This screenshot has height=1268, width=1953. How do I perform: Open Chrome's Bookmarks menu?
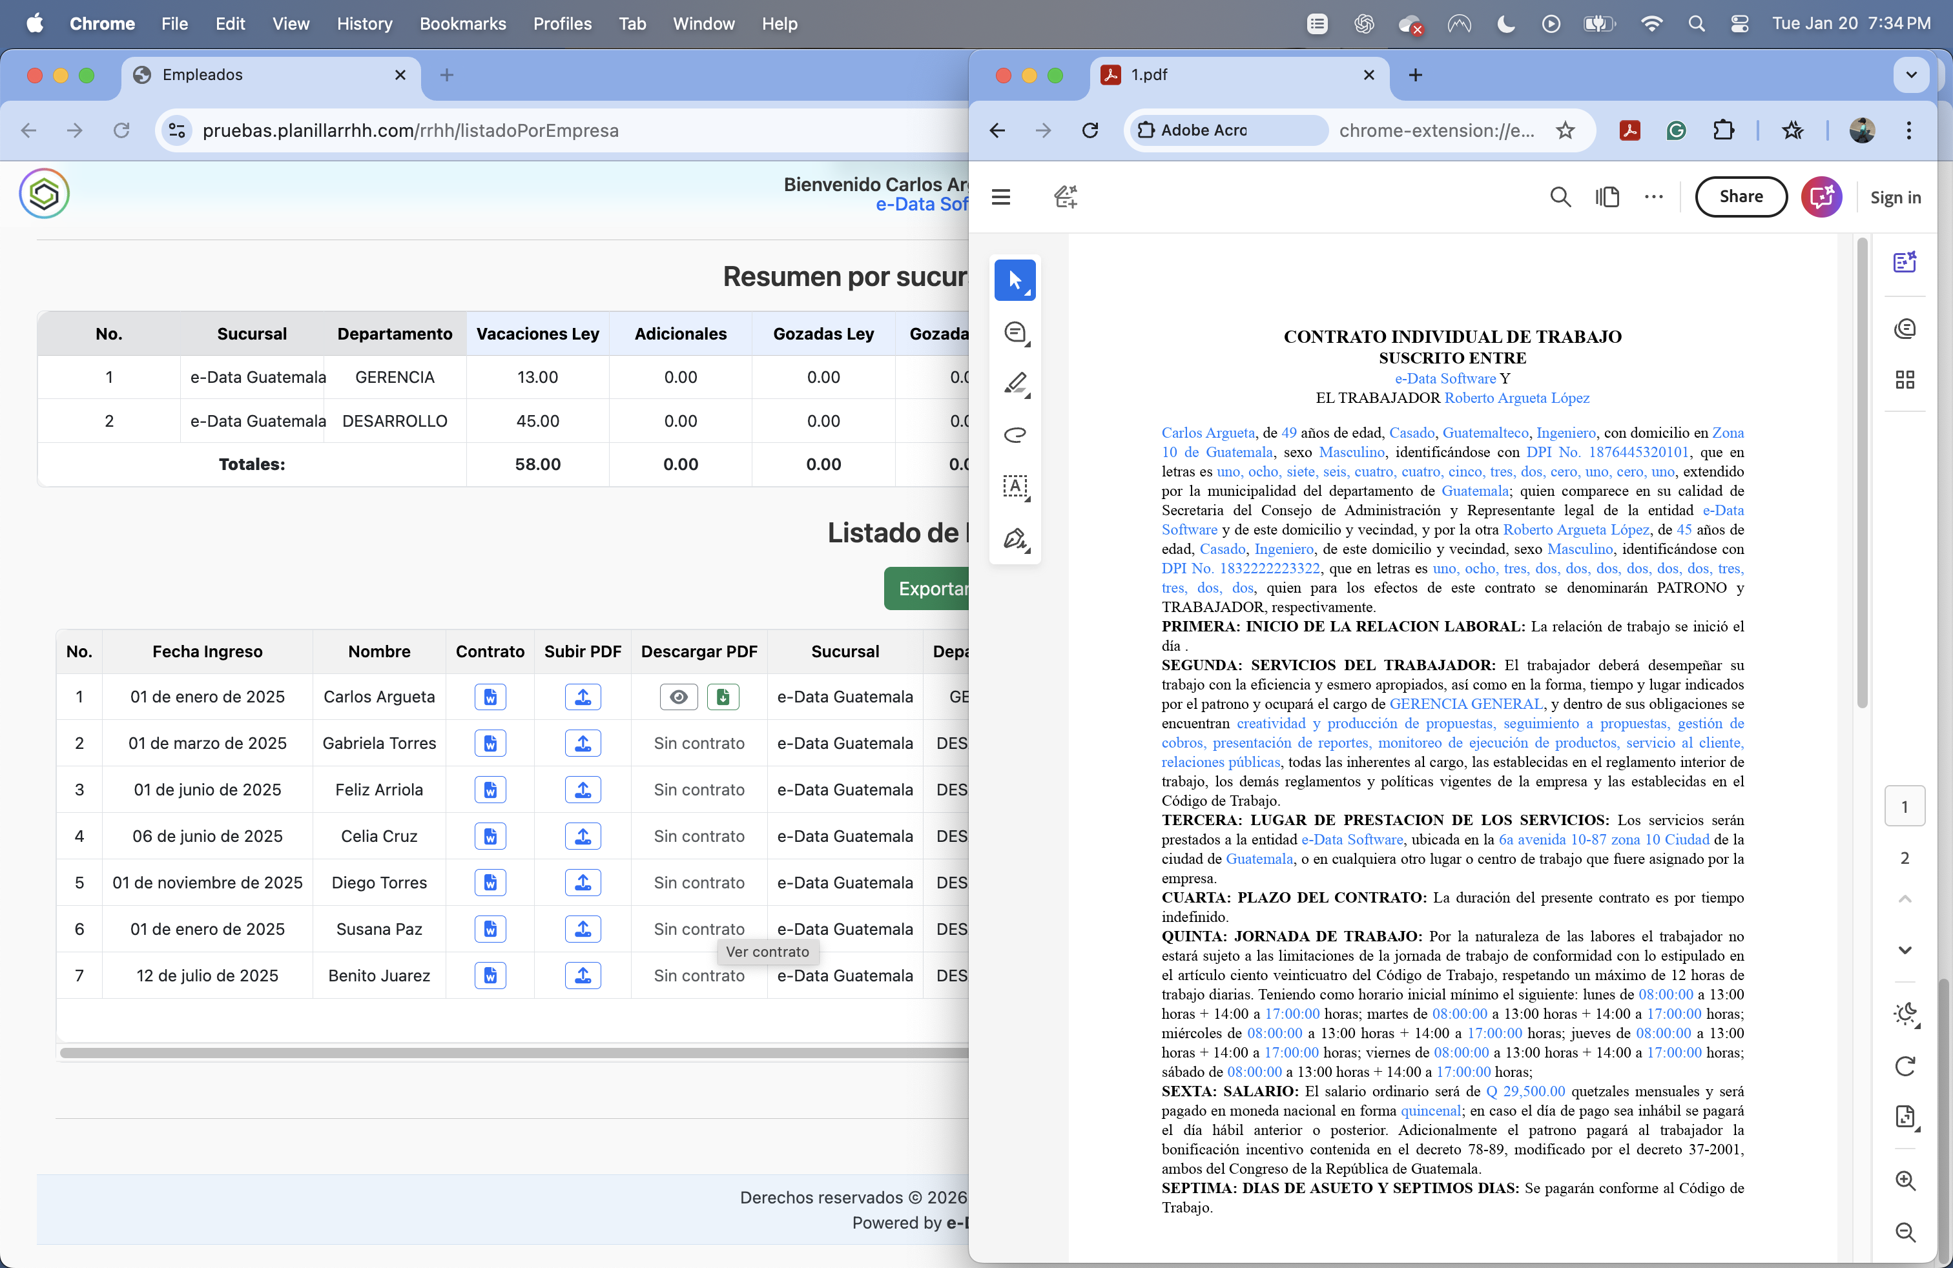pyautogui.click(x=463, y=24)
